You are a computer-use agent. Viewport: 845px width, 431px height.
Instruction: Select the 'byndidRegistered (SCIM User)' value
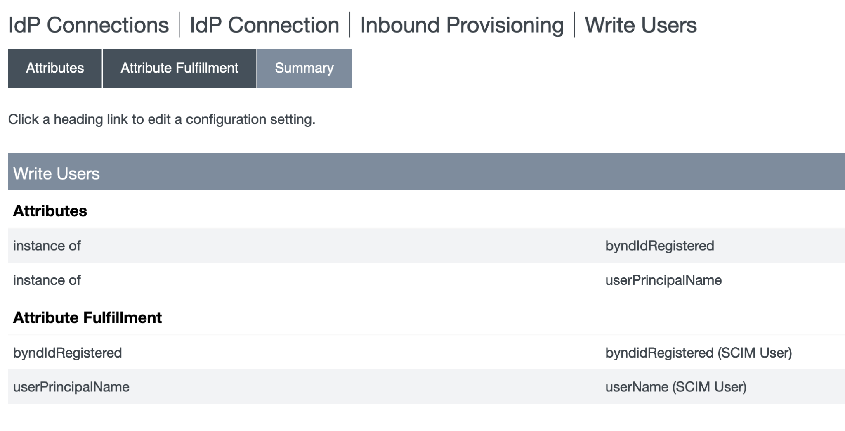[698, 353]
